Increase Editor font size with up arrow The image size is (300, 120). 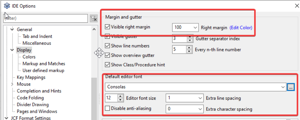[x=120, y=96]
